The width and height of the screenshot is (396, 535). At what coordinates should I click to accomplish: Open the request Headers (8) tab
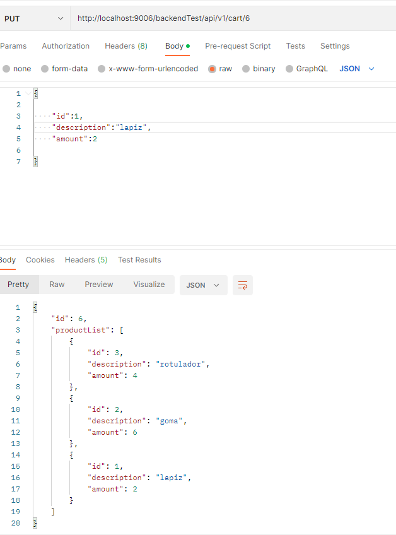point(126,46)
